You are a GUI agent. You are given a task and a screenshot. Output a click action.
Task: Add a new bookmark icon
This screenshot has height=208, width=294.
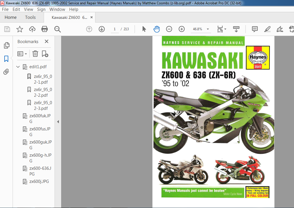pyautogui.click(x=45, y=54)
